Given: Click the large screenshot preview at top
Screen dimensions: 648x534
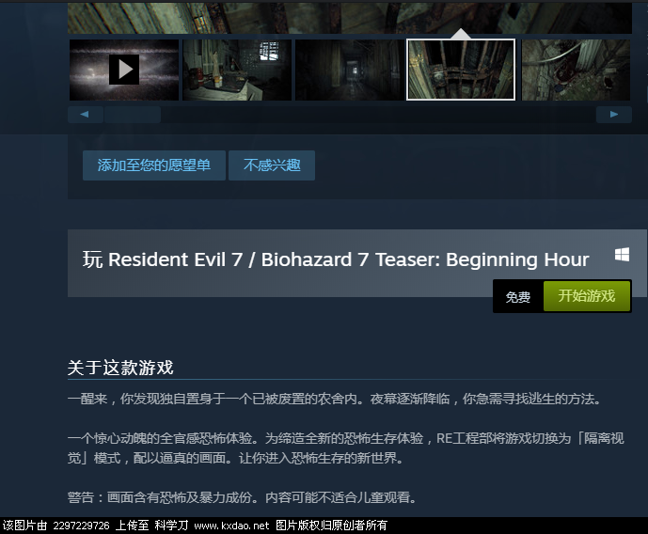Looking at the screenshot, I should click(x=350, y=18).
